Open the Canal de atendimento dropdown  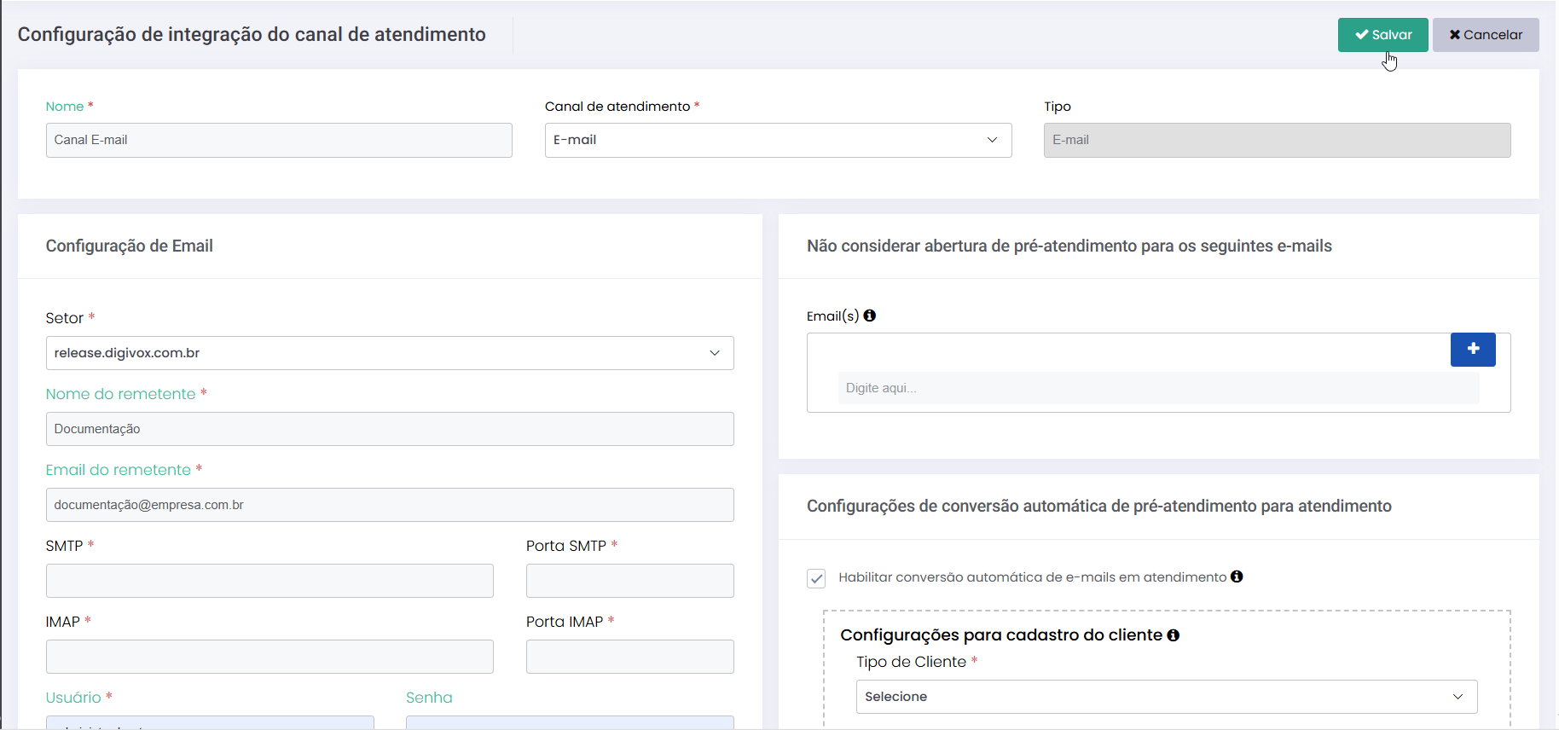[x=777, y=141]
